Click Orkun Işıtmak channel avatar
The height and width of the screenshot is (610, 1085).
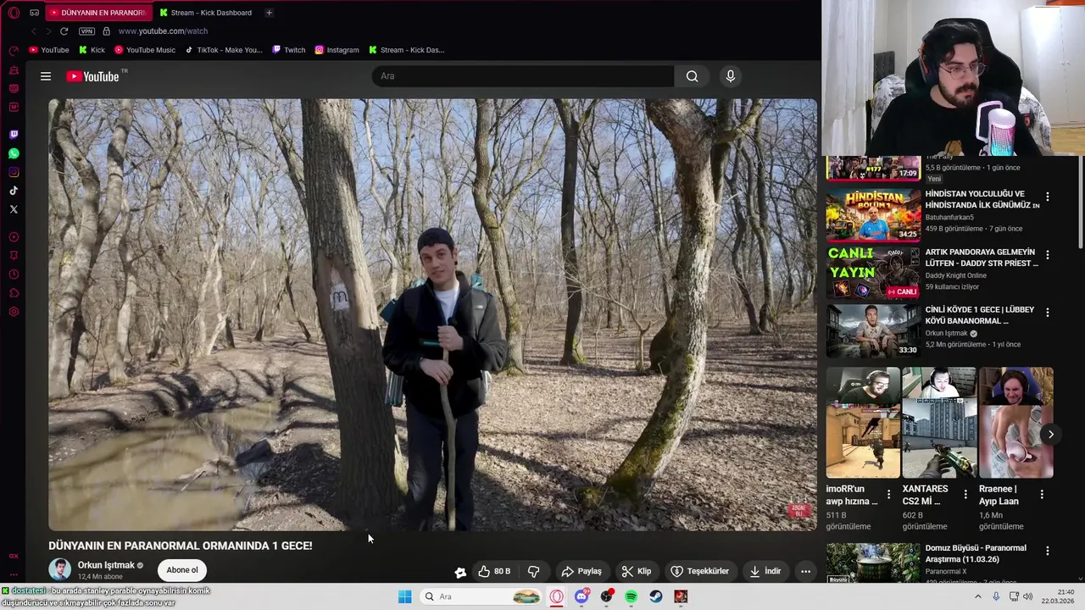coord(59,569)
